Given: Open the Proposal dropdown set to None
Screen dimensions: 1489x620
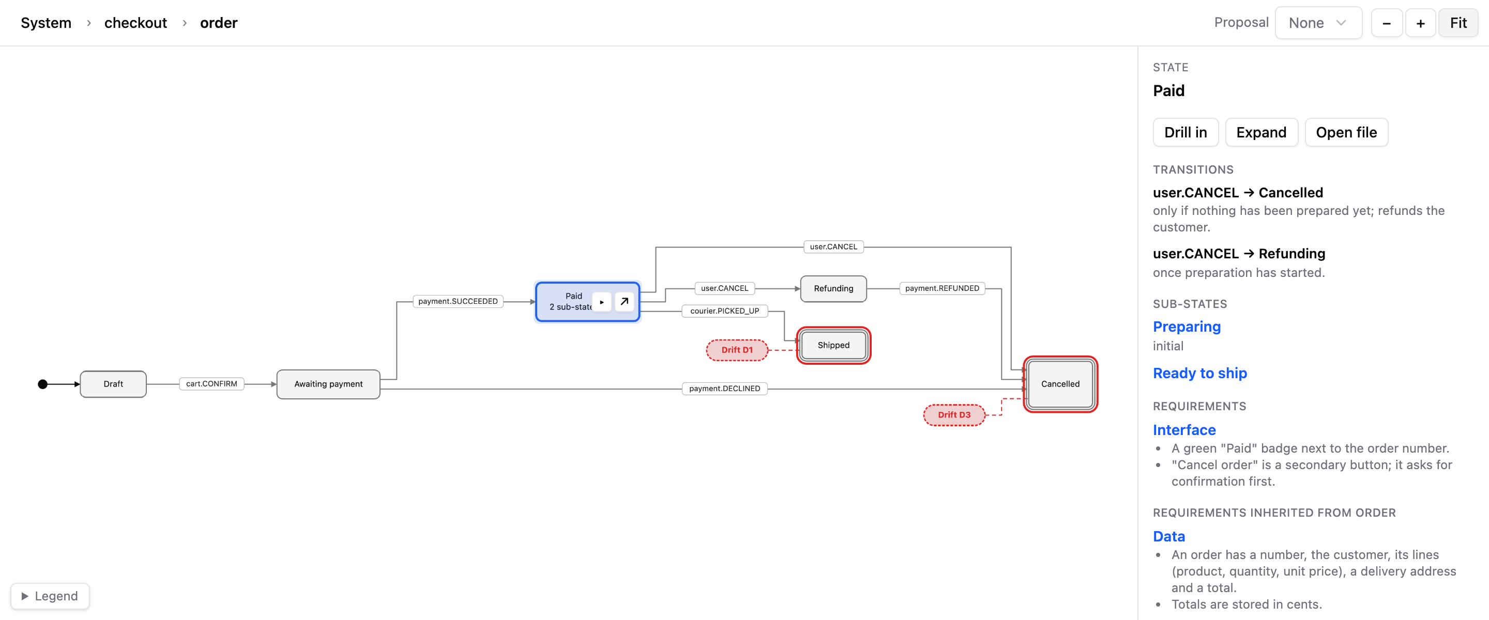Looking at the screenshot, I should tap(1318, 23).
